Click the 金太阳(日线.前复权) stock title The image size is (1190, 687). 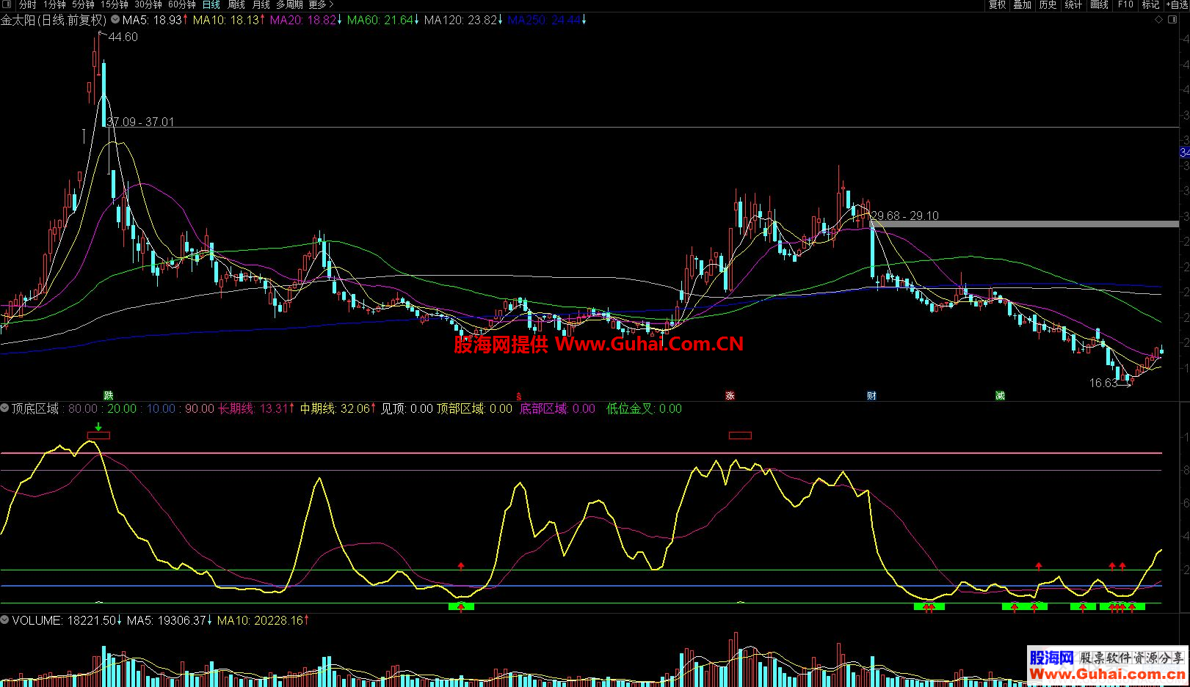[x=54, y=20]
